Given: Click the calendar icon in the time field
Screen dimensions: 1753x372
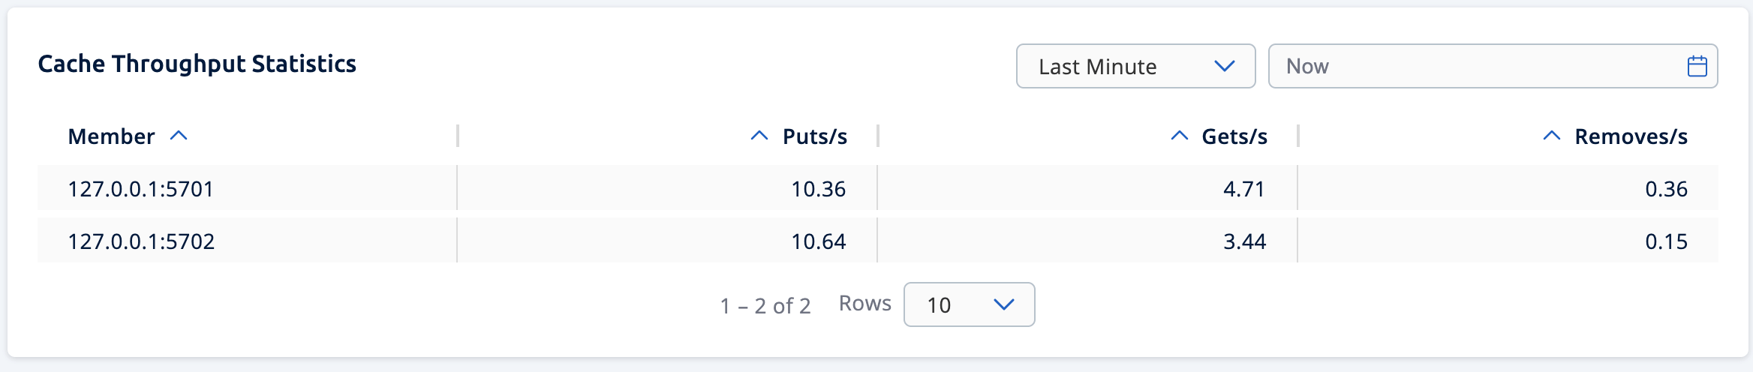Looking at the screenshot, I should pos(1697,66).
